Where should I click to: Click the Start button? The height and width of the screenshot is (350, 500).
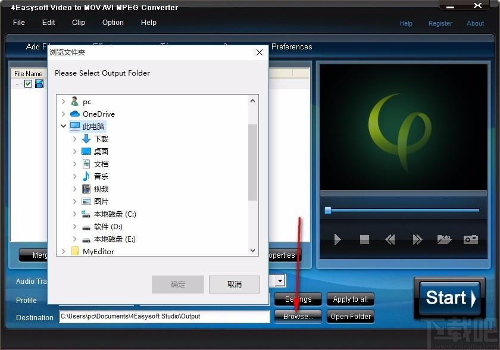(x=449, y=298)
